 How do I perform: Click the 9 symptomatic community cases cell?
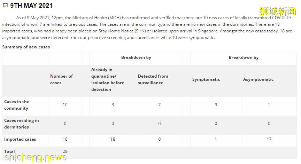coord(216,105)
